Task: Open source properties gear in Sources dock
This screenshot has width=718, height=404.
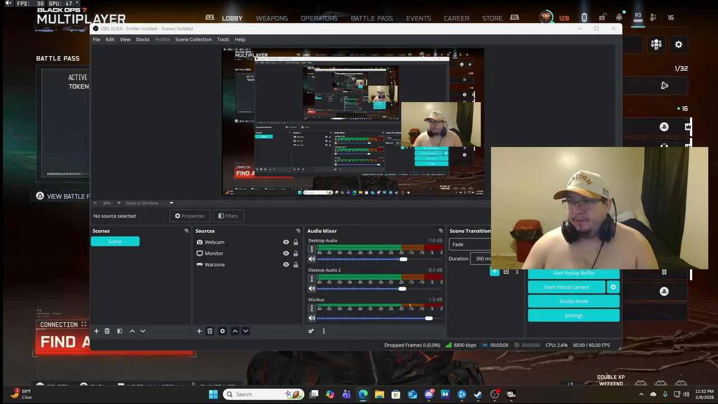Action: (x=222, y=331)
